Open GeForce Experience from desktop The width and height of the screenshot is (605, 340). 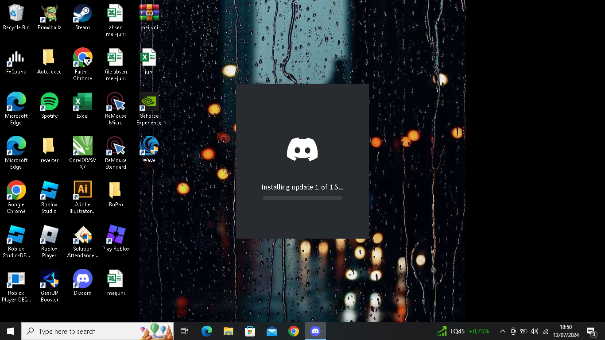click(x=149, y=109)
